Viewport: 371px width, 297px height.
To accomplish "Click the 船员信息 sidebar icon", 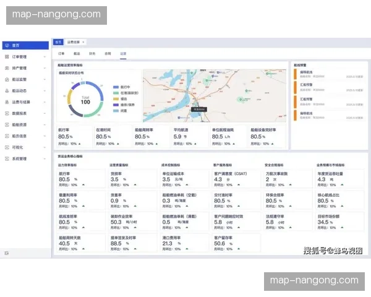I will (x=7, y=136).
